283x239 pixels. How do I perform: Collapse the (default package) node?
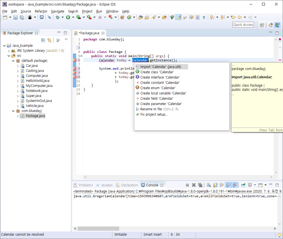pos(13,61)
